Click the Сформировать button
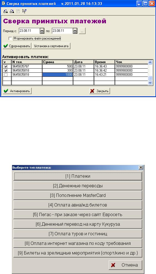This screenshot has width=156, height=274. pos(17,46)
